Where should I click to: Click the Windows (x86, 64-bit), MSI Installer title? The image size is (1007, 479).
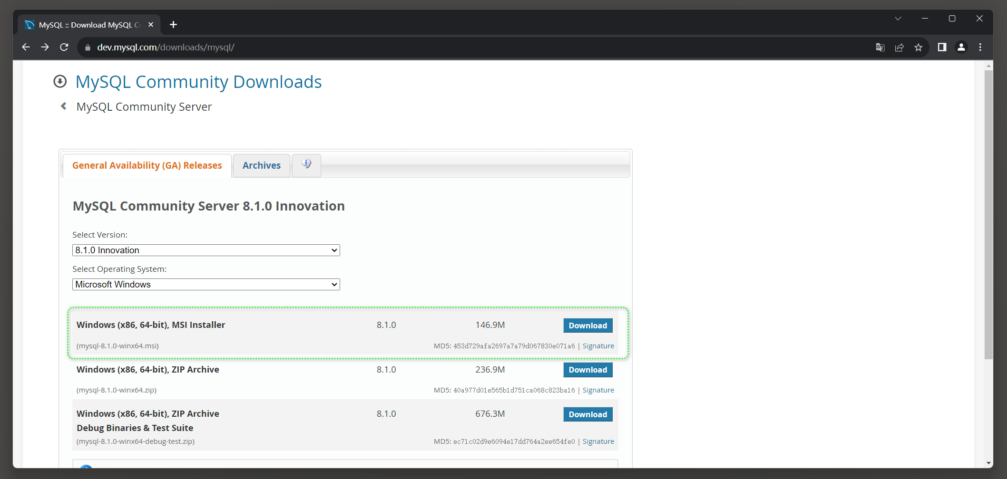[151, 325]
